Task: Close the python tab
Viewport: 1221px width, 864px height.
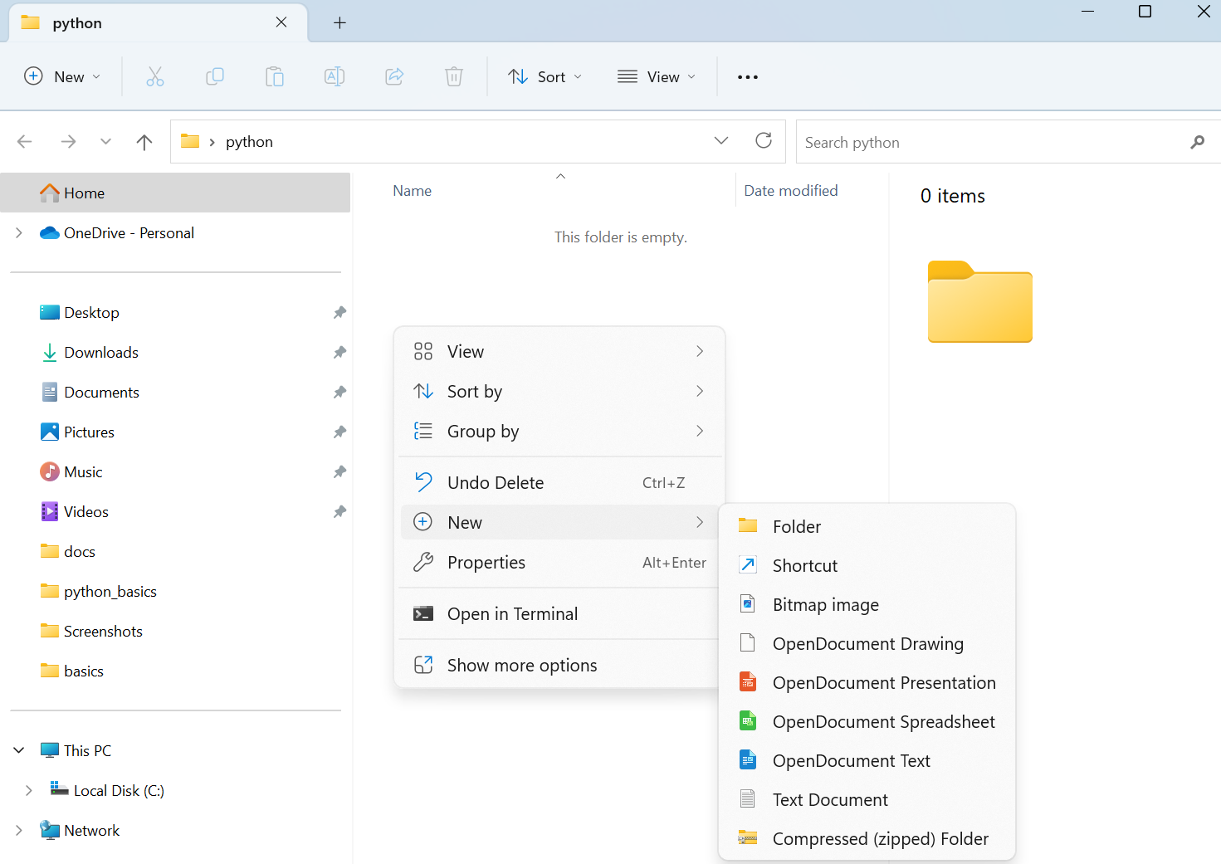Action: pyautogui.click(x=281, y=22)
